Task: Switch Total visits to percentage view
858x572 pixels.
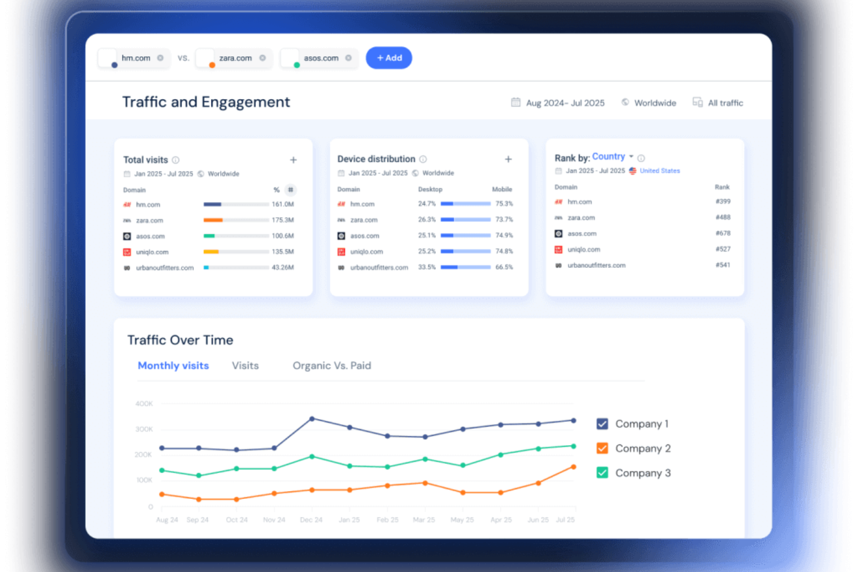Action: (x=276, y=190)
